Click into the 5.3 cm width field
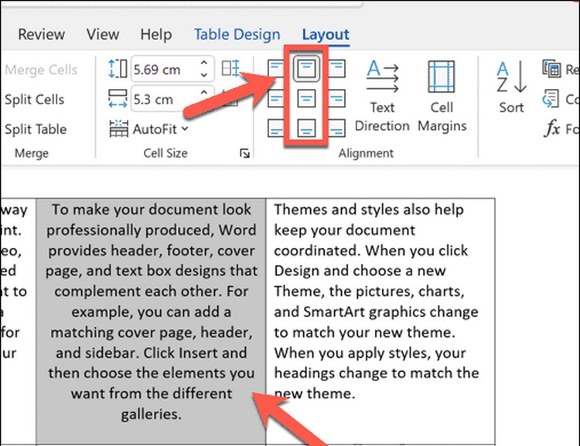The height and width of the screenshot is (446, 580). pos(164,99)
